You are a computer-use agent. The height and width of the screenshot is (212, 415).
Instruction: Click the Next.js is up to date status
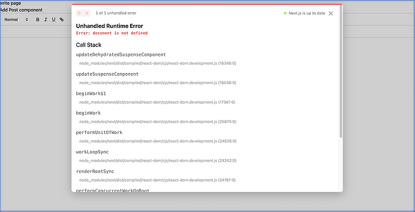[307, 13]
